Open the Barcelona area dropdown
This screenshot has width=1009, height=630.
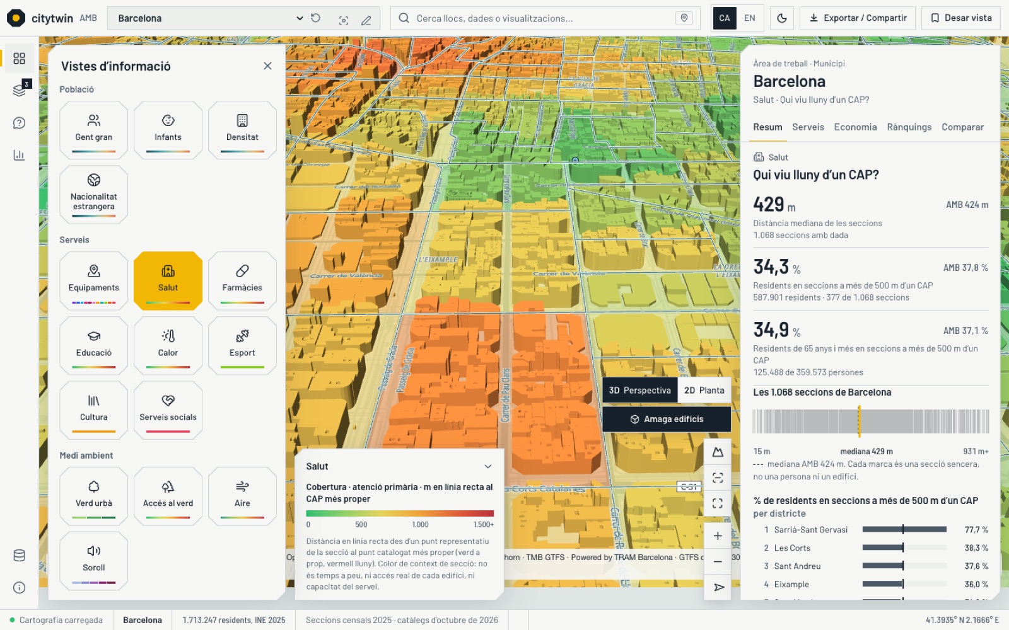(211, 18)
